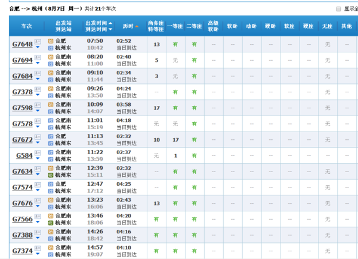This screenshot has width=358, height=259.
Task: Click the ID card icon beside G7566
Action: (38, 216)
